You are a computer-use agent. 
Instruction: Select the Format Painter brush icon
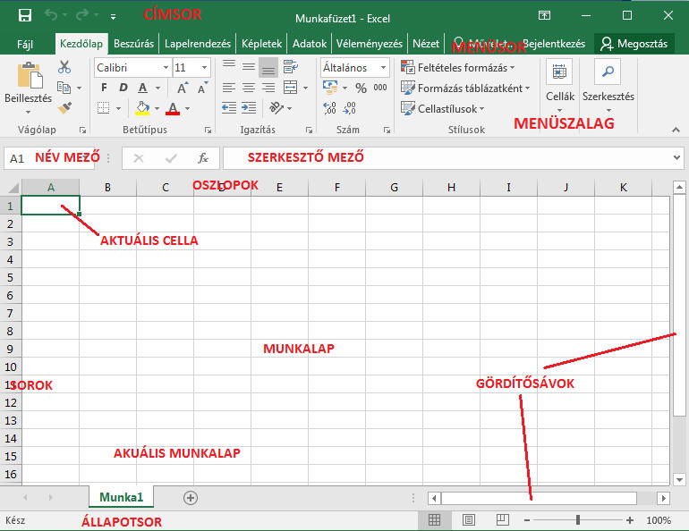tap(64, 107)
